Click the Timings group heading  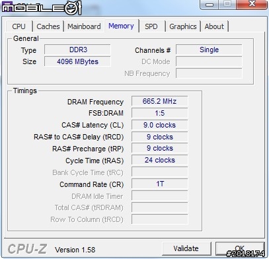click(25, 91)
